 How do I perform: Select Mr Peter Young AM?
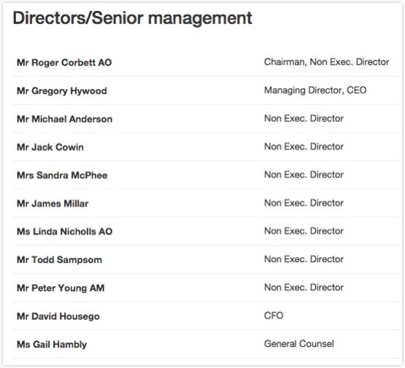click(x=61, y=288)
